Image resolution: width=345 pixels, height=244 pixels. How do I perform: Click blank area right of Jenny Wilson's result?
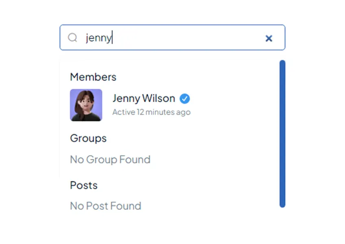233,105
